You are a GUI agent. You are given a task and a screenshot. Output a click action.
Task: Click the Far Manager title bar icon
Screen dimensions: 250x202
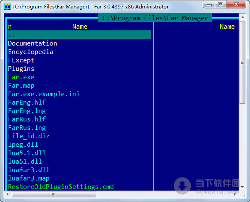click(x=7, y=7)
